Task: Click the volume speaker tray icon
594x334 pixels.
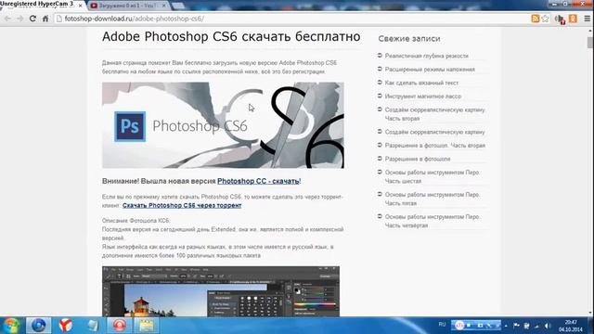Action: tap(548, 326)
